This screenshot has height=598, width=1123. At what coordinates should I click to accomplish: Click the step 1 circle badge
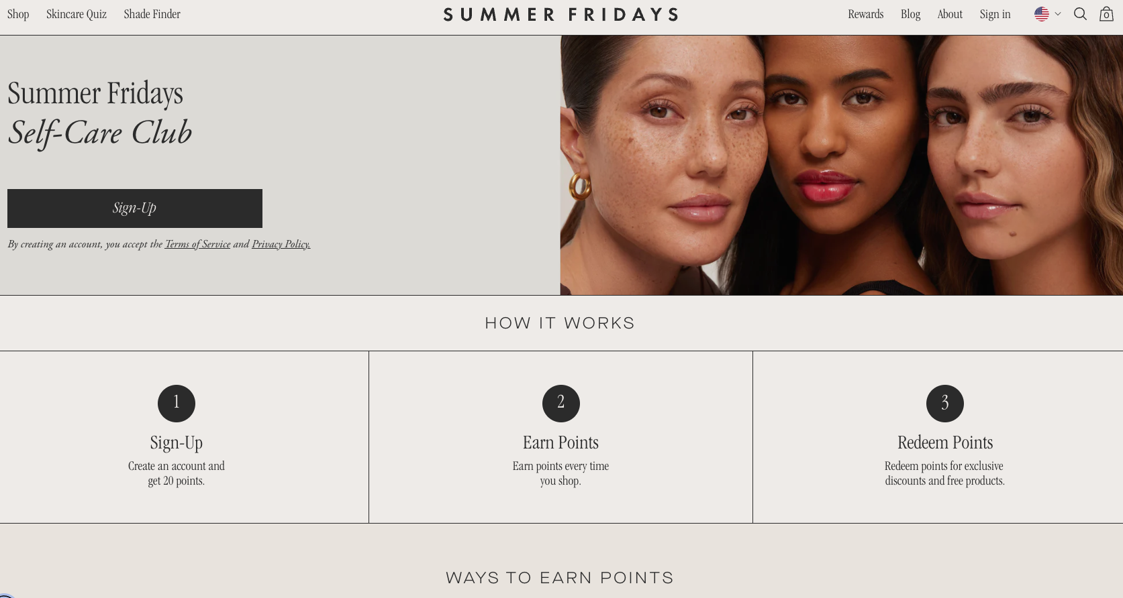pyautogui.click(x=177, y=404)
